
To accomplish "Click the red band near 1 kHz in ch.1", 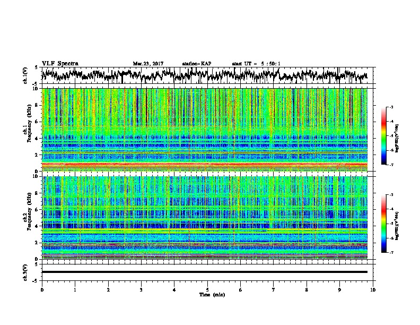I will coord(205,164).
